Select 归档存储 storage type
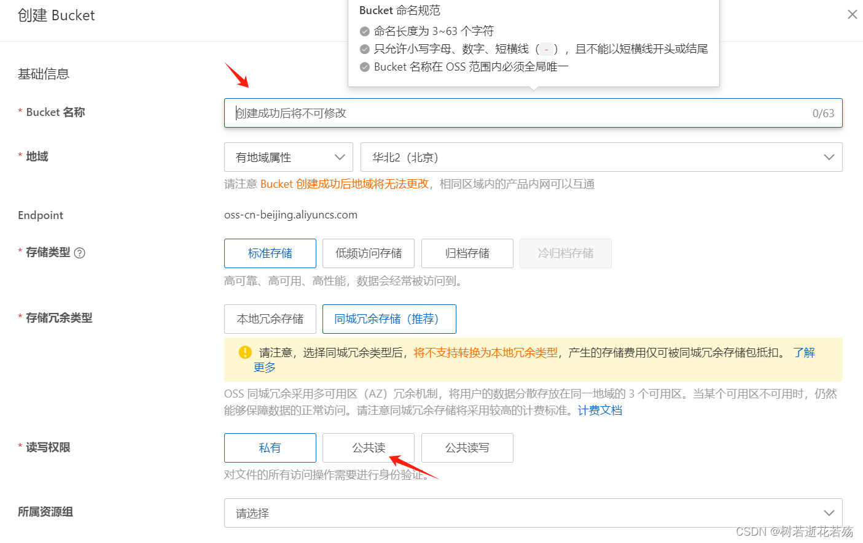Screen dimensions: 863x543 (467, 253)
